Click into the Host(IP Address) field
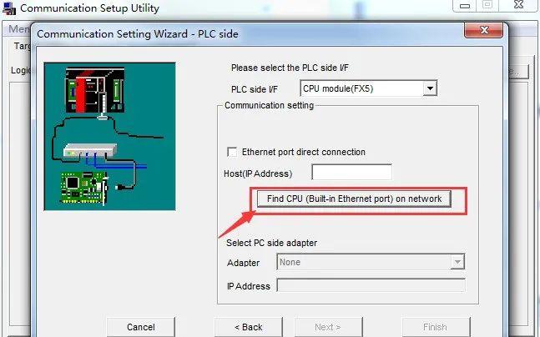 tap(351, 172)
